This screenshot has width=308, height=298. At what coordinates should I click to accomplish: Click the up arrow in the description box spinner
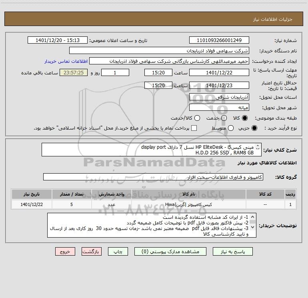click(258, 146)
